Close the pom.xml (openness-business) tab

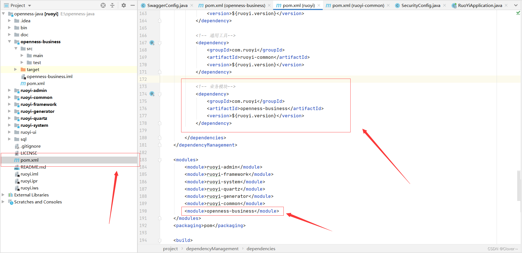tap(269, 5)
